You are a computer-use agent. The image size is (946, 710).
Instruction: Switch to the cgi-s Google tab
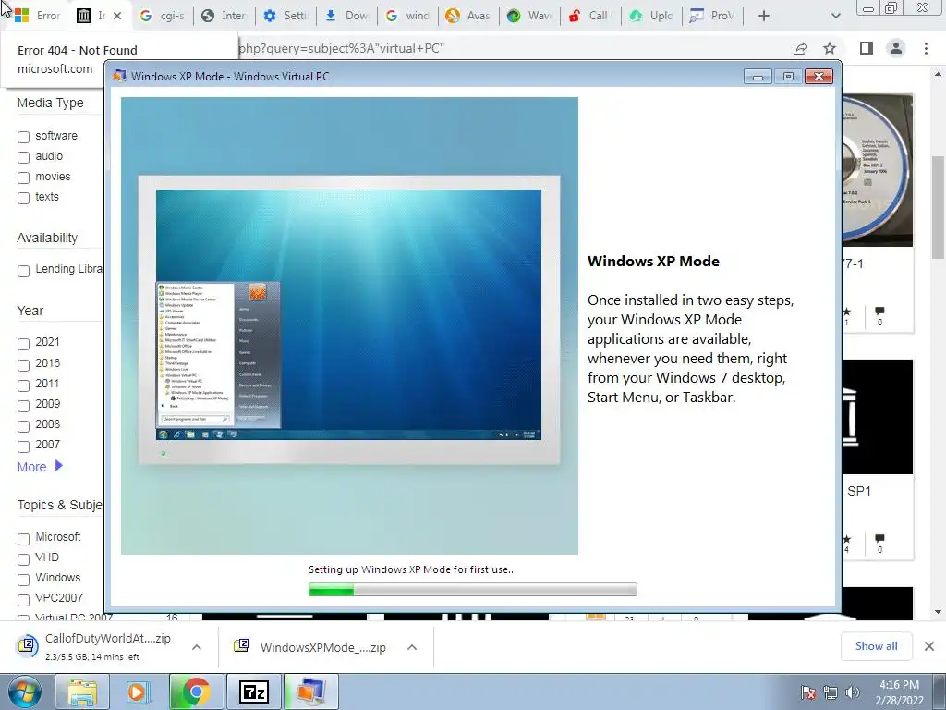tap(162, 16)
